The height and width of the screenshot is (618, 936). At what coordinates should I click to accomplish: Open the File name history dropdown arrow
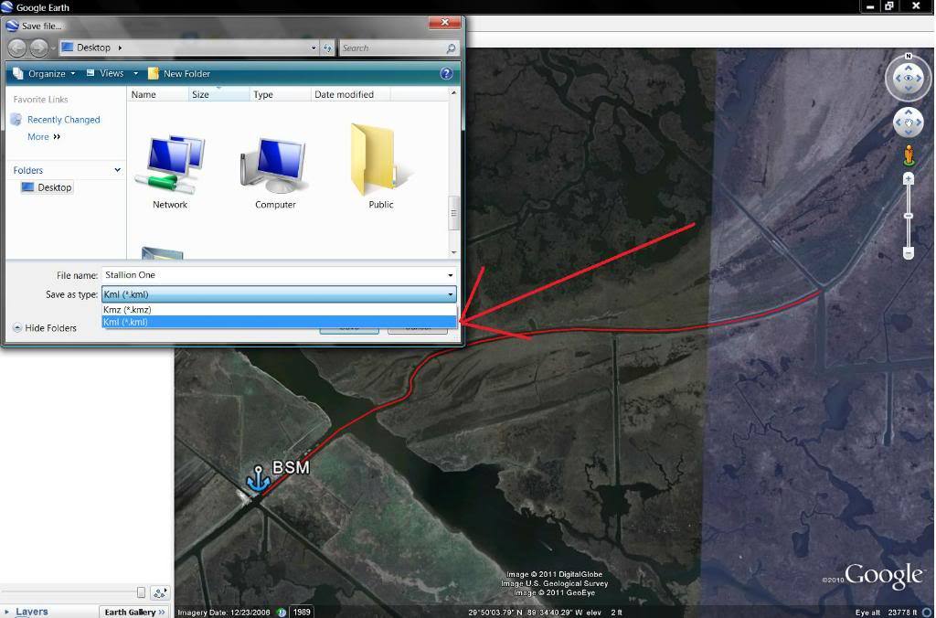point(450,275)
